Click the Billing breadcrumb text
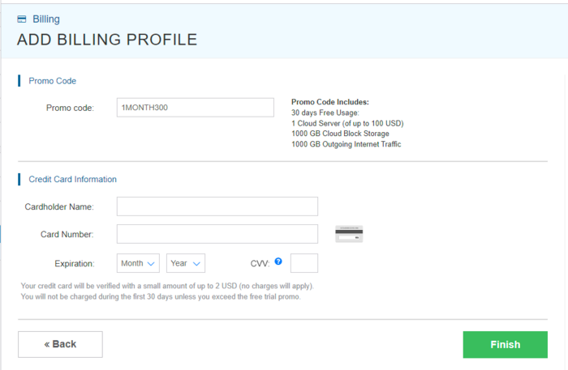Image resolution: width=568 pixels, height=370 pixels. (45, 19)
